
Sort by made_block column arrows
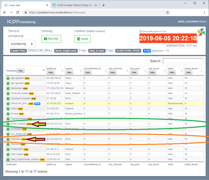tap(201, 71)
